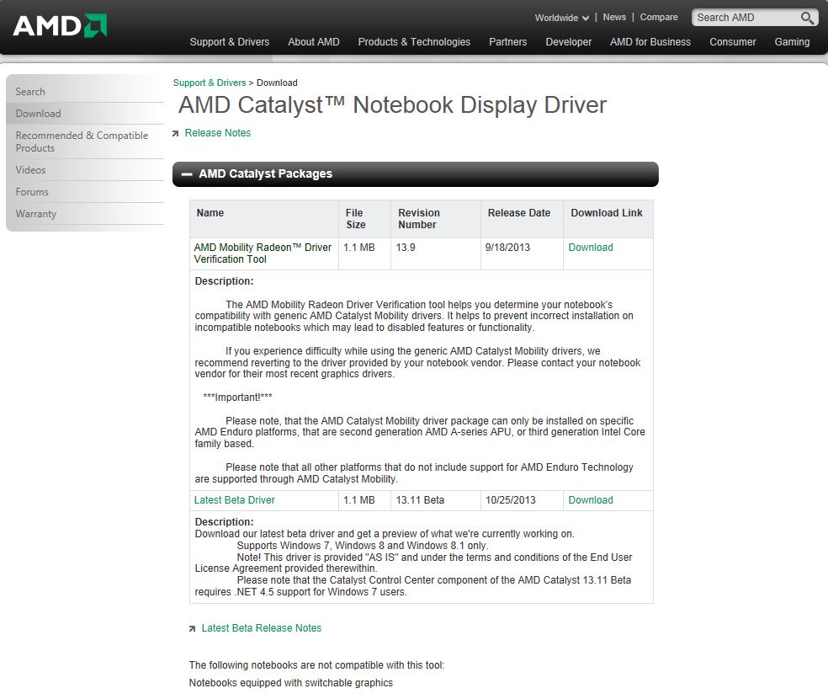This screenshot has width=828, height=699.
Task: Select Videos in the sidebar
Action: click(x=85, y=170)
